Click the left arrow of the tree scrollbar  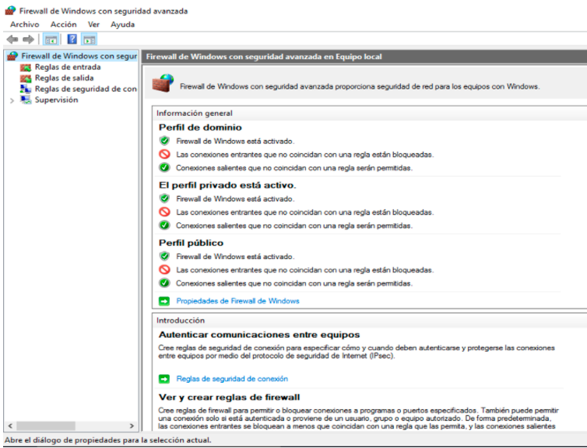pos(10,425)
